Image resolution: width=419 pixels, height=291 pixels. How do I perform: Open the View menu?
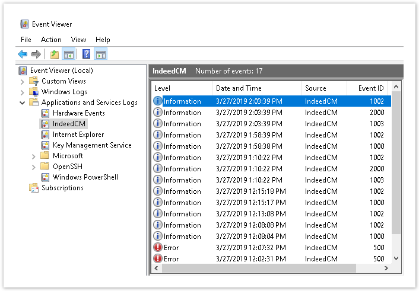click(78, 40)
